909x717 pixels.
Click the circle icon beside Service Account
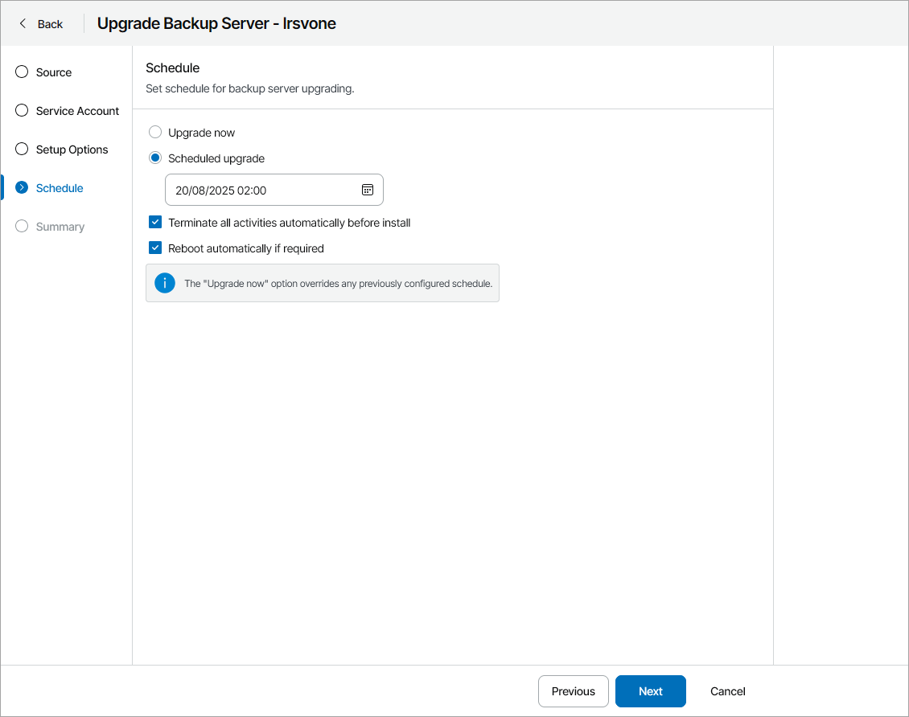21,110
